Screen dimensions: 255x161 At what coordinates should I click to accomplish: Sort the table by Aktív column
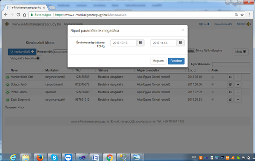[215, 70]
